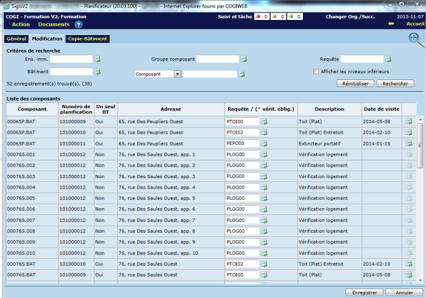The image size is (426, 298).
Task: Open the Documents menu
Action: [54, 24]
